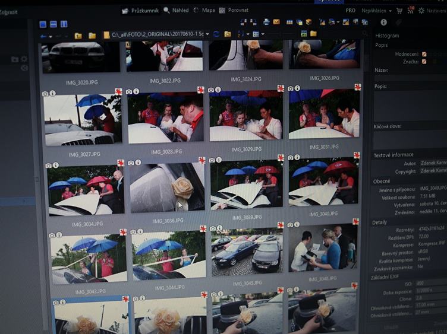Screen dimensions: 447x334
Task: Open the Zobrazit menu
Action: click(x=8, y=12)
